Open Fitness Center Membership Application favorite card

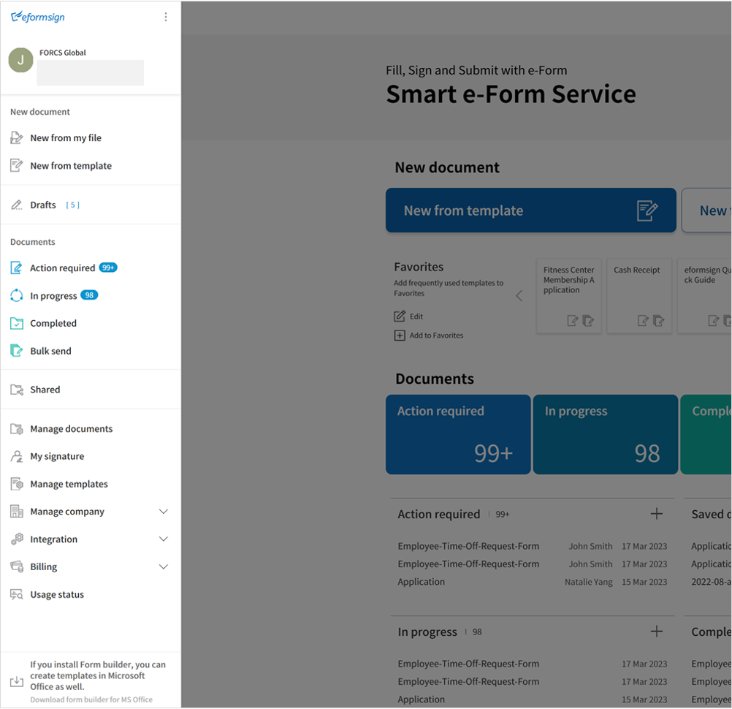pyautogui.click(x=568, y=295)
